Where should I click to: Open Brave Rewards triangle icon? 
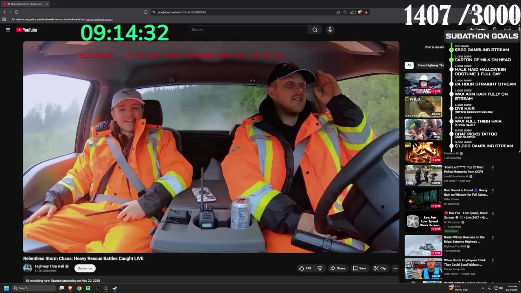(366, 12)
